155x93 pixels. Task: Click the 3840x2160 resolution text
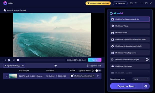pos(50,76)
